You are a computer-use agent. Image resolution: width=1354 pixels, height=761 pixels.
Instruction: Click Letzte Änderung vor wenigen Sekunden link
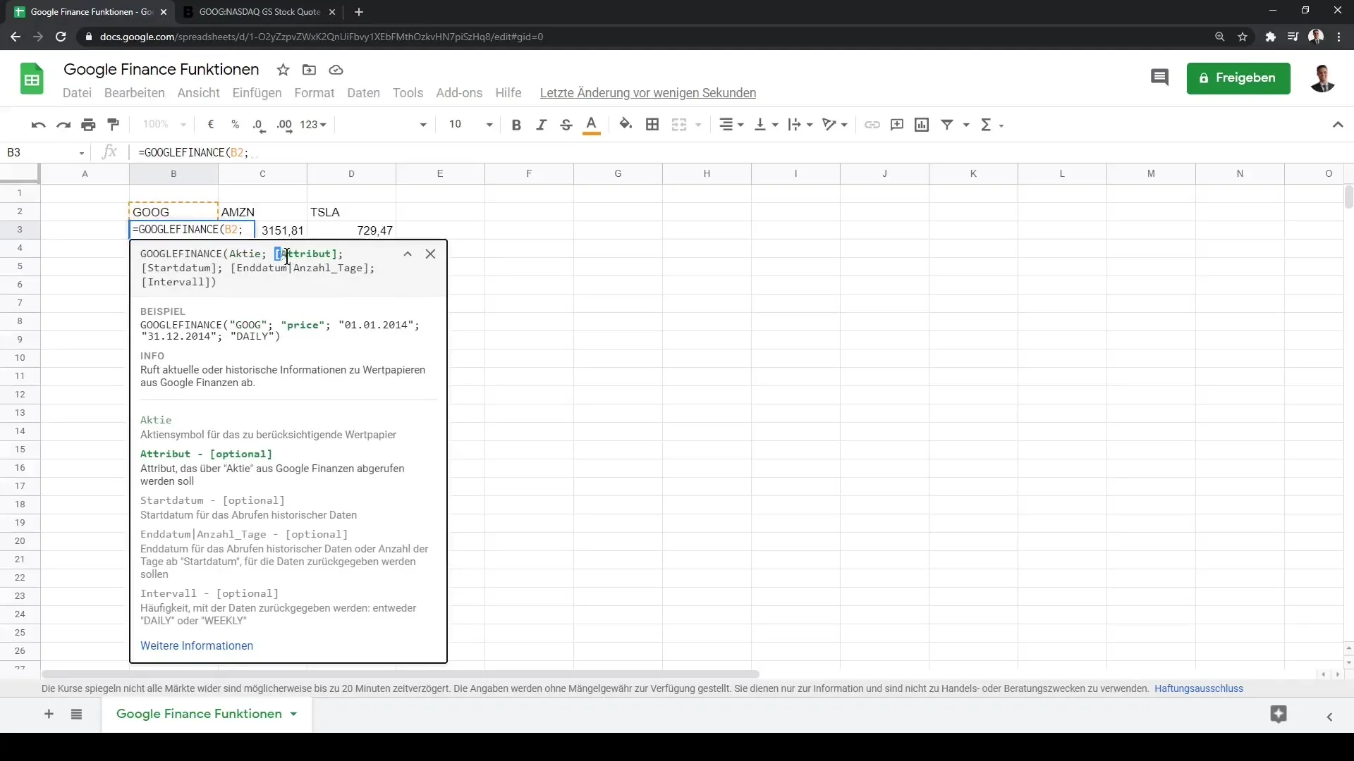click(648, 93)
